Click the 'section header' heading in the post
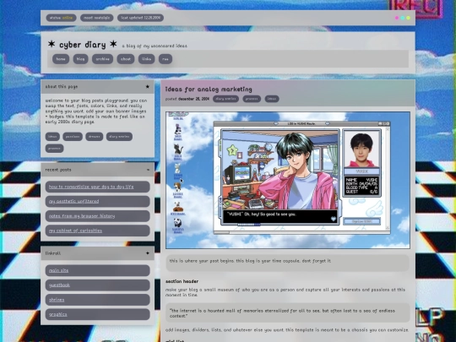This screenshot has height=342, width=456. tap(182, 281)
